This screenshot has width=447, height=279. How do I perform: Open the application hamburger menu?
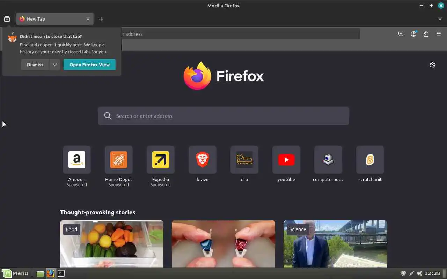[439, 34]
